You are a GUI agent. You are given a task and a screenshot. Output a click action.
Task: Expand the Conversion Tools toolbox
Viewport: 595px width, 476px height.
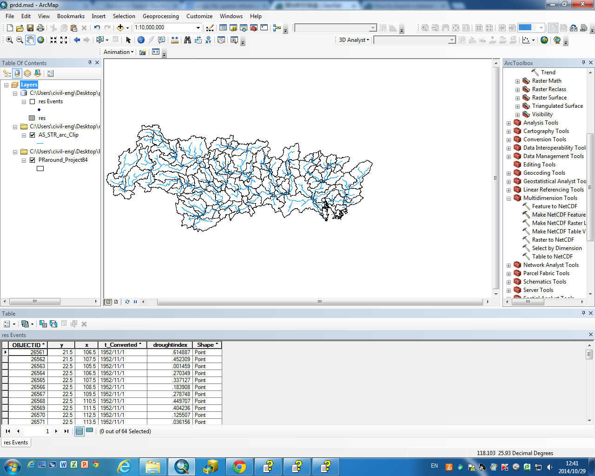click(x=509, y=140)
